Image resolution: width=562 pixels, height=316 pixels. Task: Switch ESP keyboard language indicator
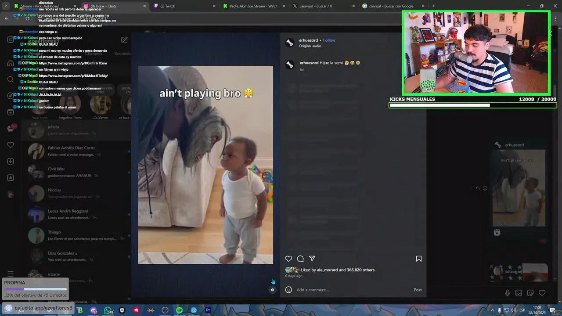click(x=522, y=310)
